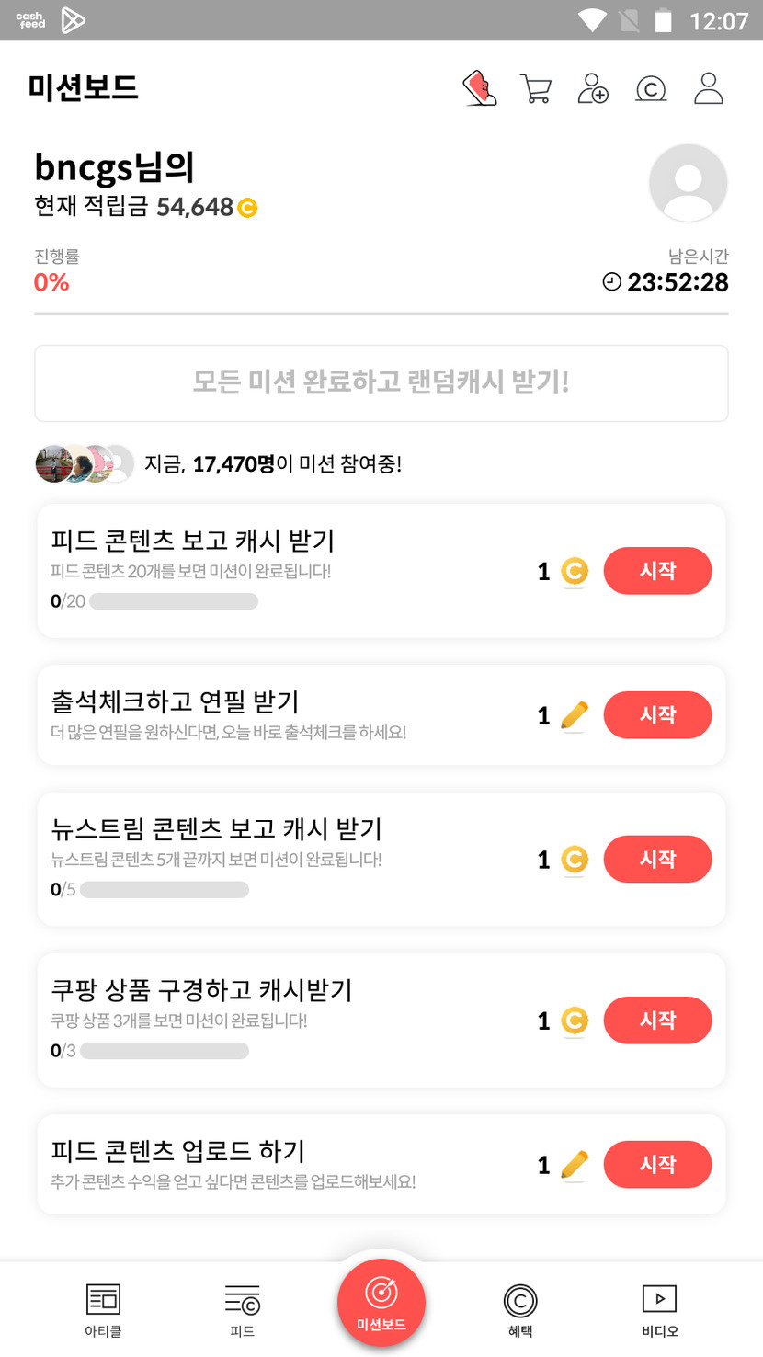Select the 미션보드 center button
763x1357 pixels.
(x=381, y=1302)
